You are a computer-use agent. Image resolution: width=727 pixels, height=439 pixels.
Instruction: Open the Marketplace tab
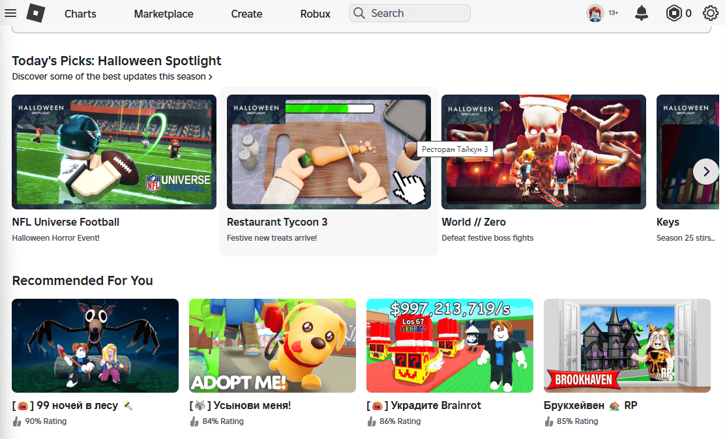(x=164, y=14)
